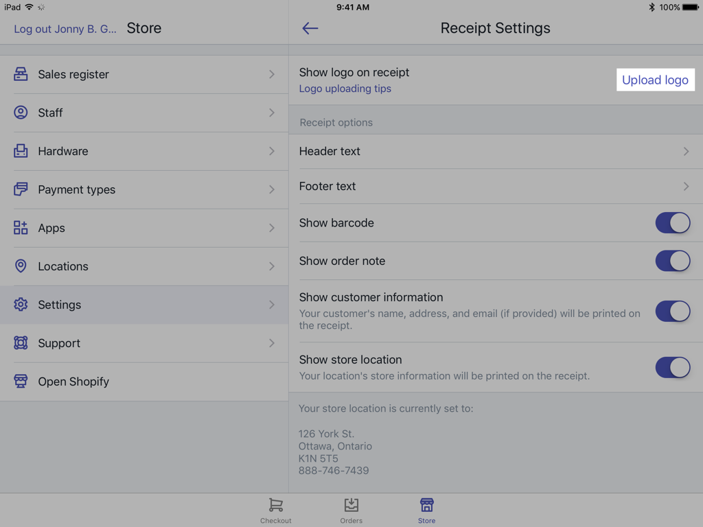The image size is (703, 527).
Task: Disable the Show barcode switch
Action: pos(672,223)
